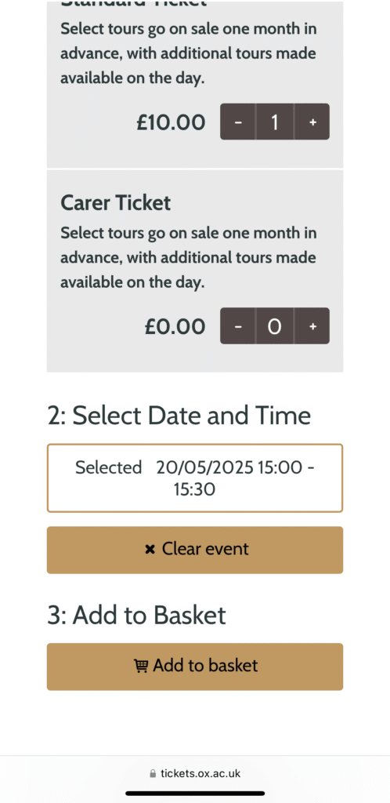The image size is (390, 803).
Task: Tap the tickets.ox.ac.uk address bar
Action: pos(195,773)
